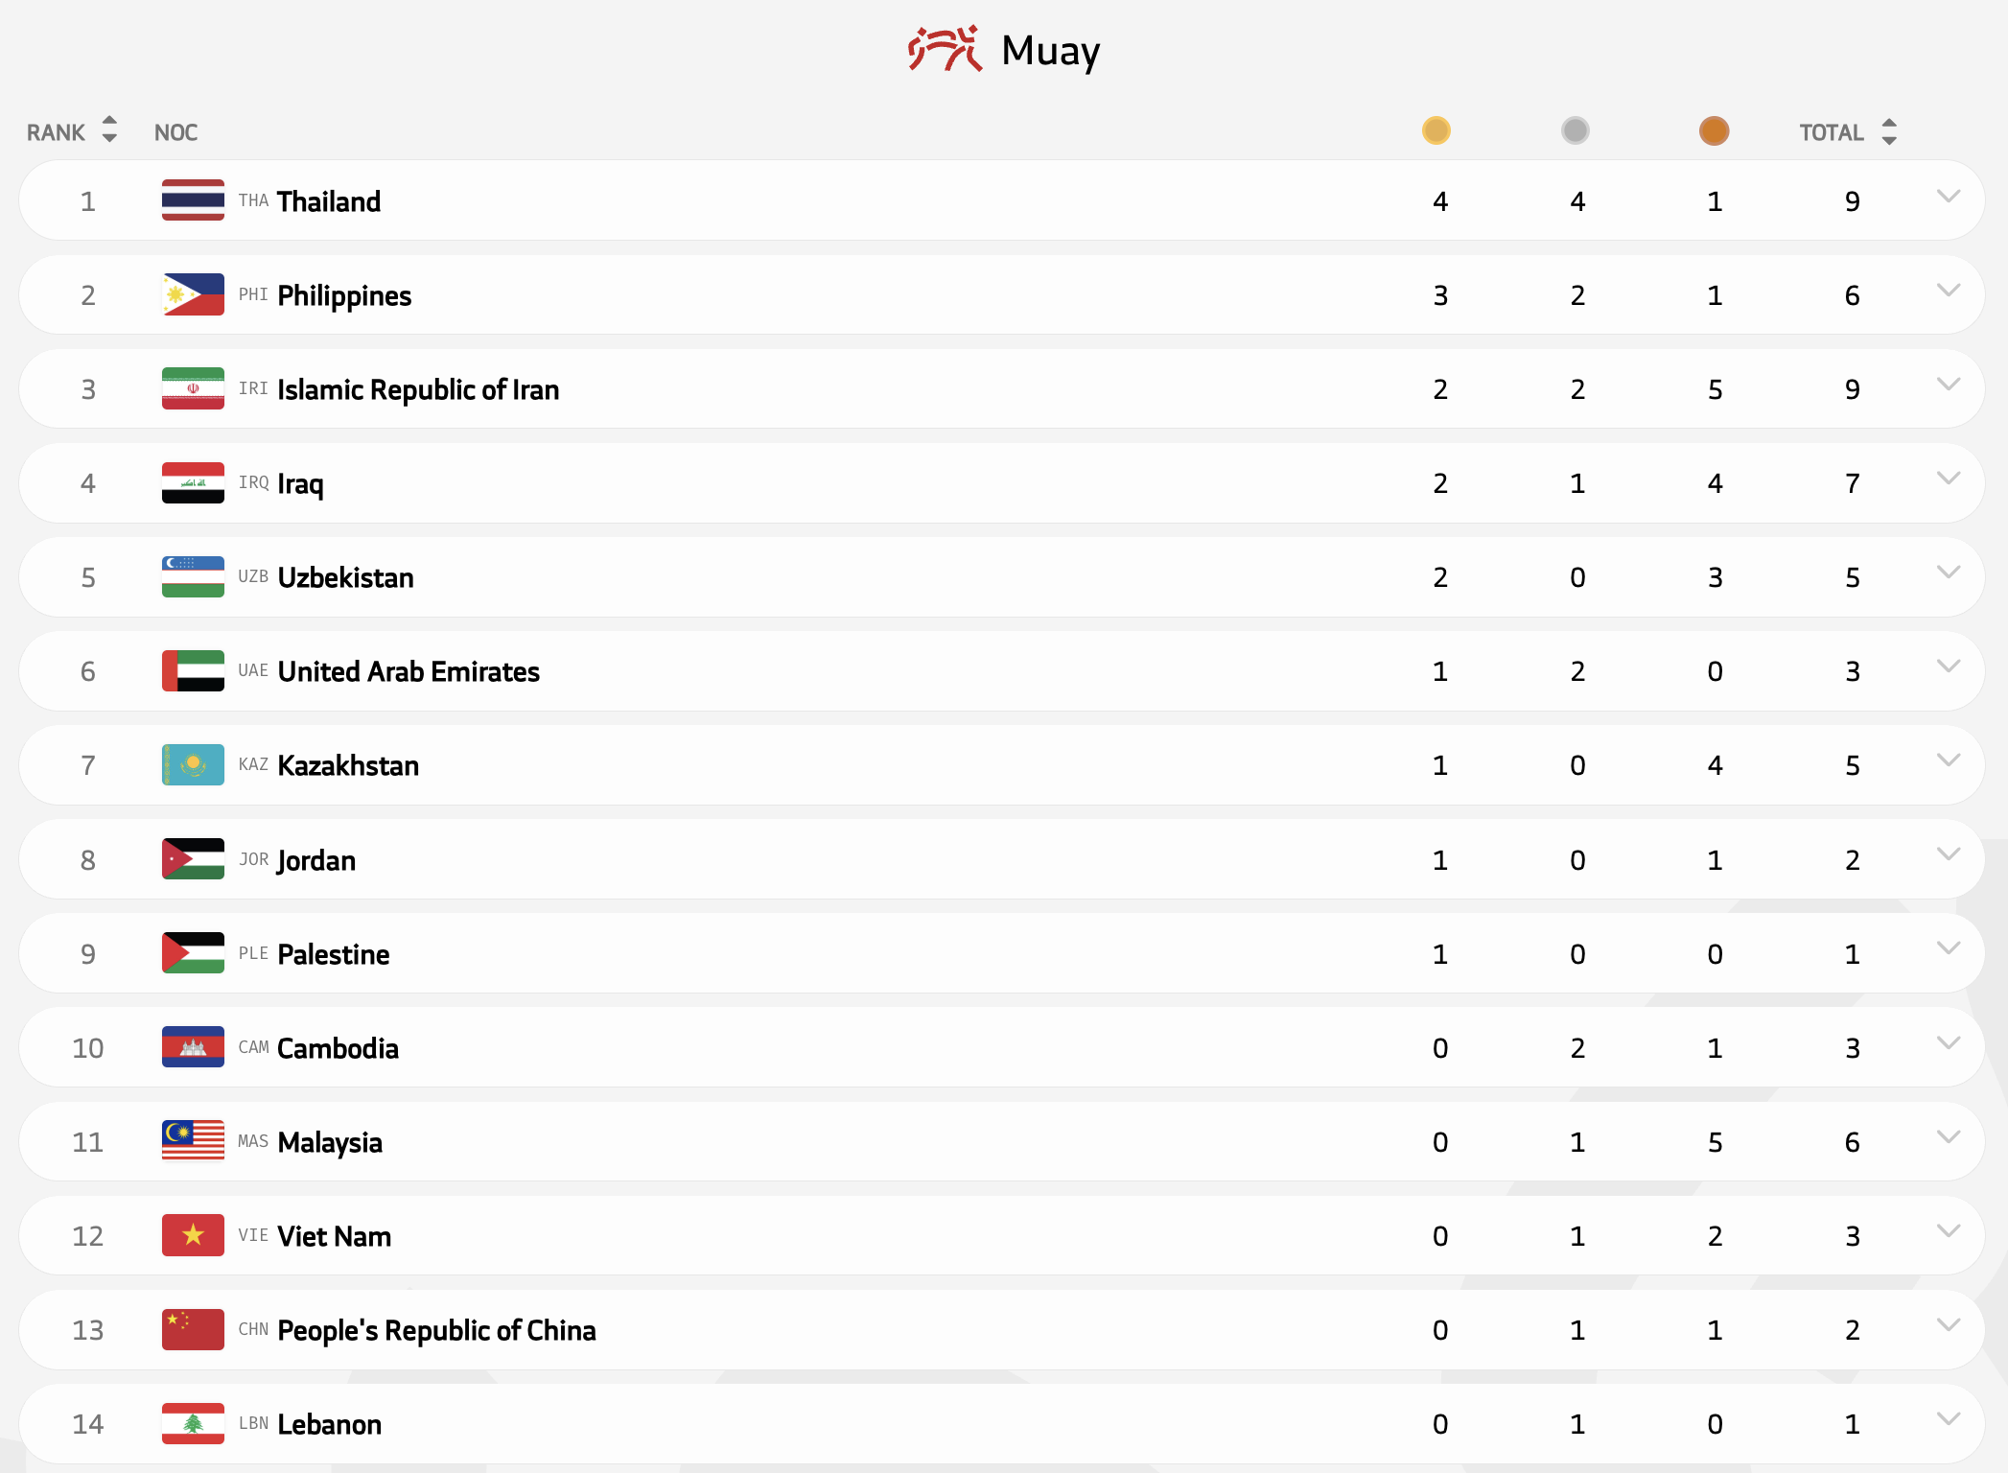The image size is (2008, 1473).
Task: Click the gold medal column icon
Action: click(x=1436, y=130)
